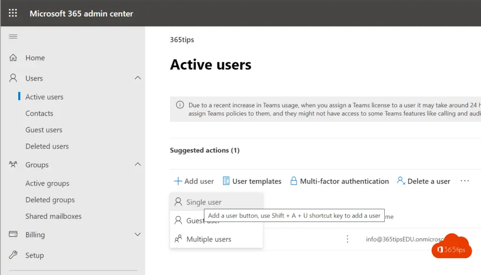Click the Groups people icon

pyautogui.click(x=13, y=165)
